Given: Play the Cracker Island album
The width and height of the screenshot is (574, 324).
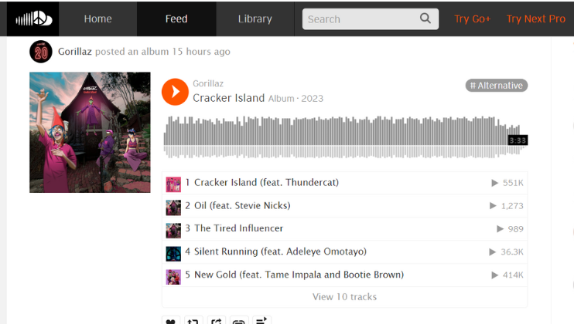Looking at the screenshot, I should [x=175, y=92].
